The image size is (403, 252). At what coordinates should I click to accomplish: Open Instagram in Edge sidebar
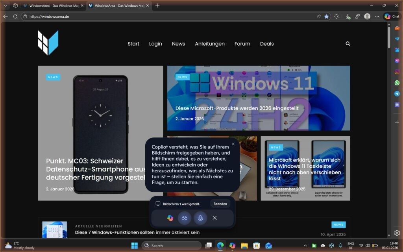[x=397, y=72]
